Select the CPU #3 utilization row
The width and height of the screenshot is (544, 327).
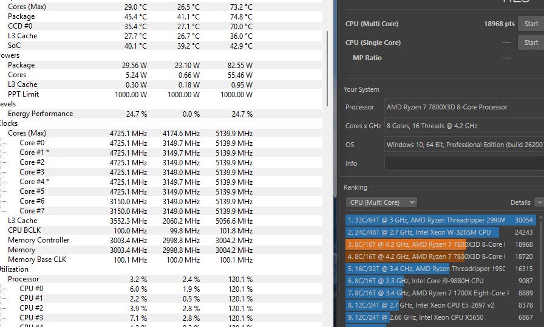[161, 318]
